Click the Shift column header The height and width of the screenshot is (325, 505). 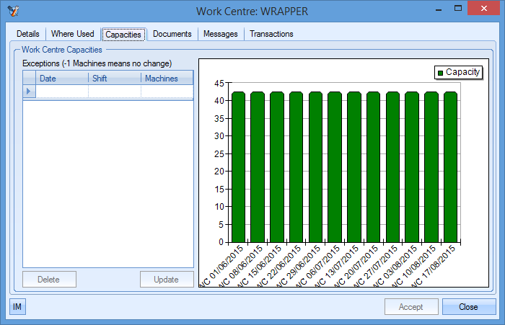[x=115, y=79]
